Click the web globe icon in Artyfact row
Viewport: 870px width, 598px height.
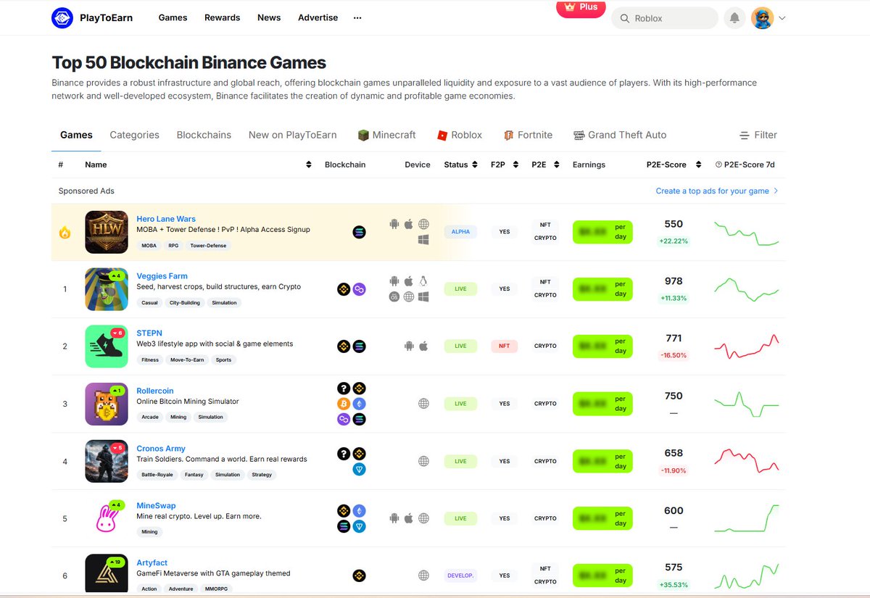coord(424,576)
